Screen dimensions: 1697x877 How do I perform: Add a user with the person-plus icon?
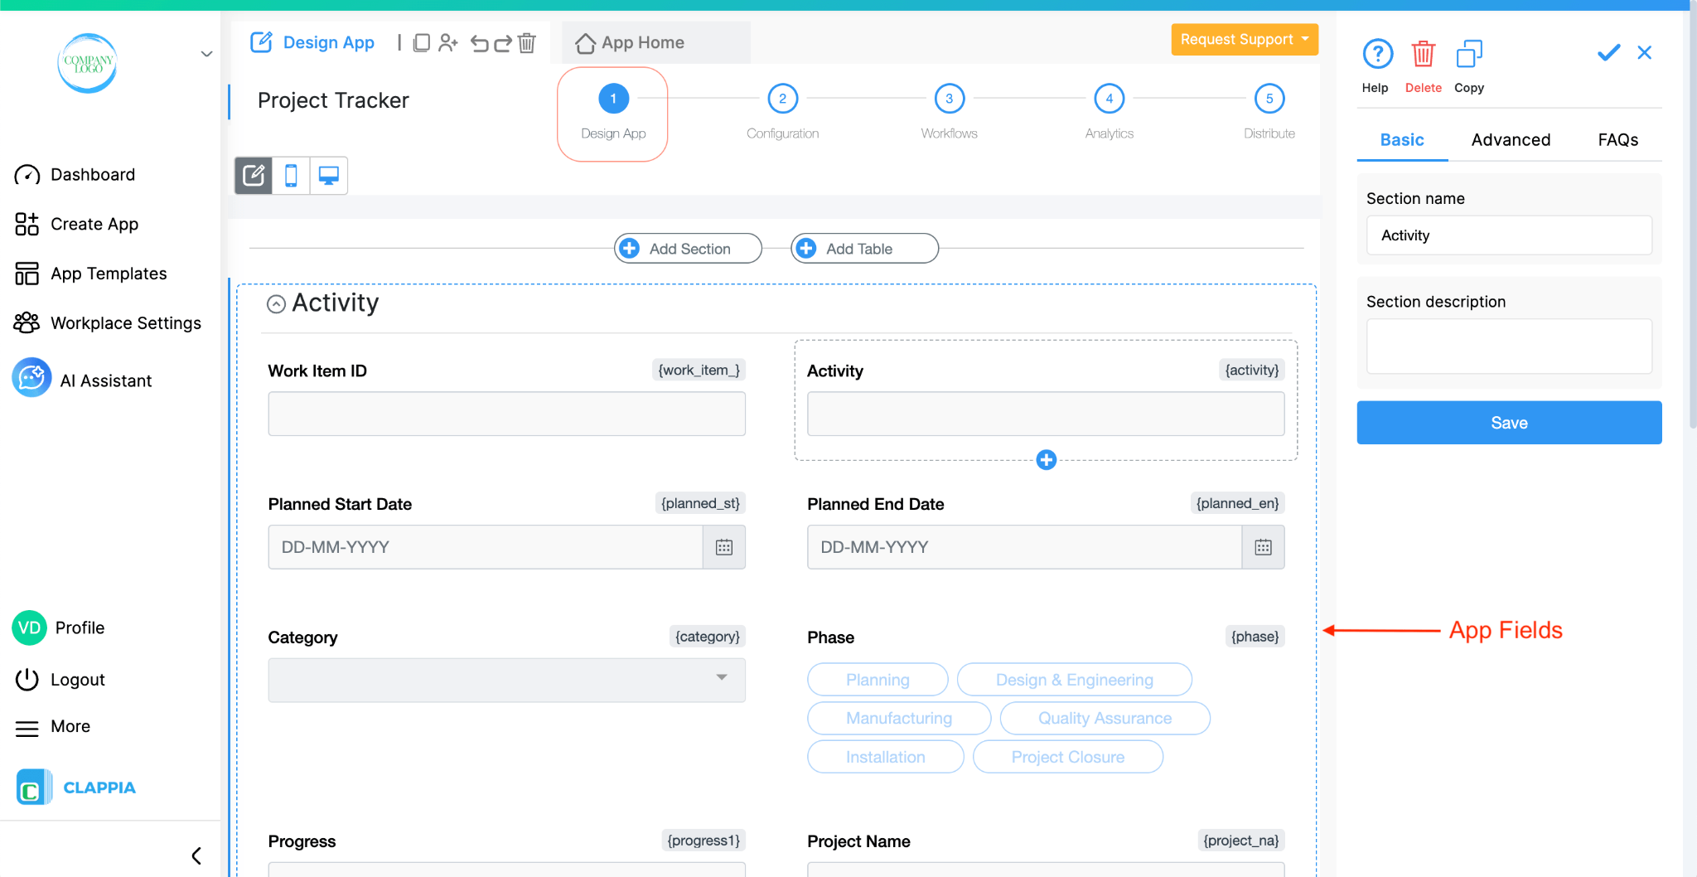click(x=448, y=42)
